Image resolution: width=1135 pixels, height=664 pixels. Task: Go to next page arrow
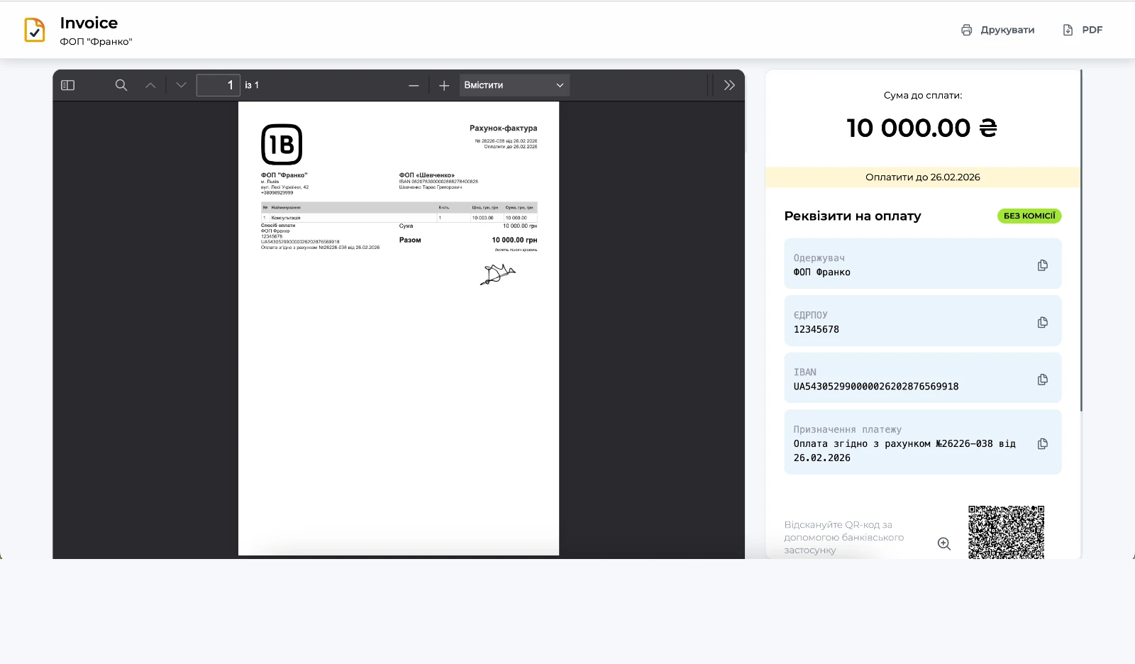(x=181, y=85)
